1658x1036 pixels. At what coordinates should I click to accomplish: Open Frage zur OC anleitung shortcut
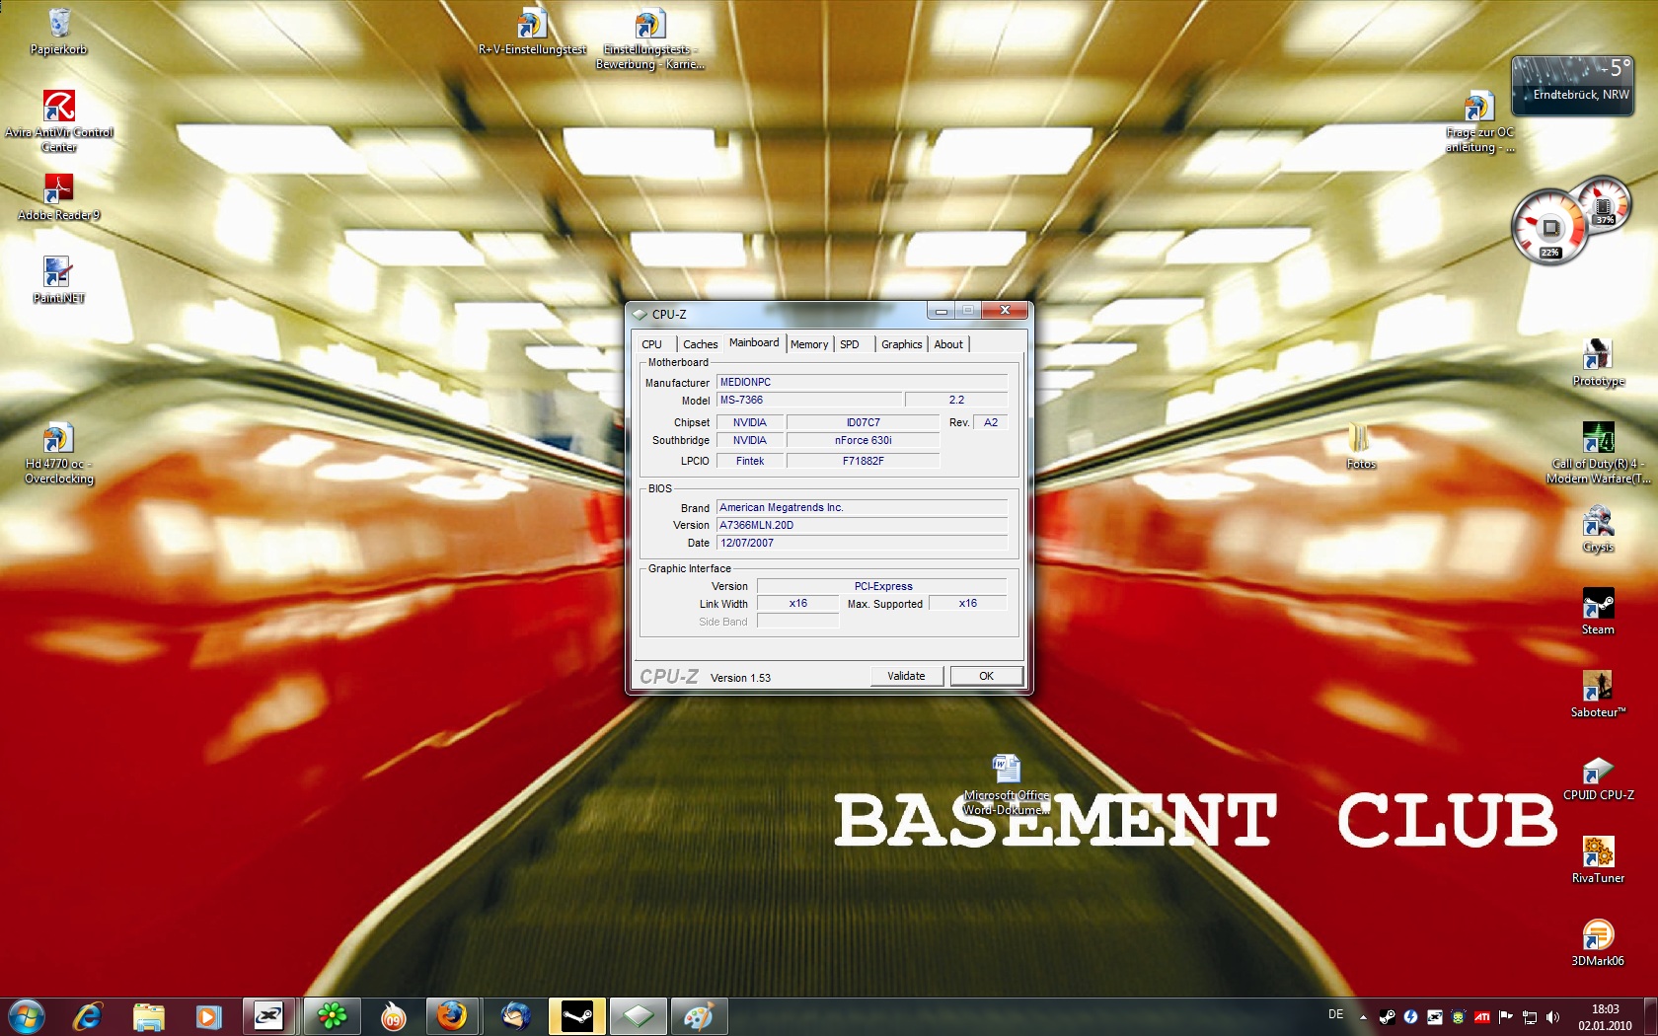1478,122
